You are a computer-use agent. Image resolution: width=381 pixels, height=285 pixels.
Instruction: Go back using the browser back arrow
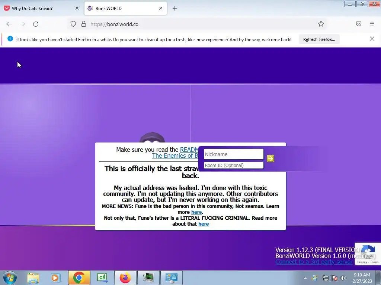click(x=9, y=24)
